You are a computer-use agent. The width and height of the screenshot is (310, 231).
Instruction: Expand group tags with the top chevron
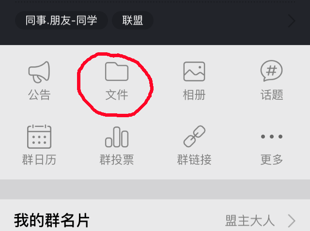[292, 20]
